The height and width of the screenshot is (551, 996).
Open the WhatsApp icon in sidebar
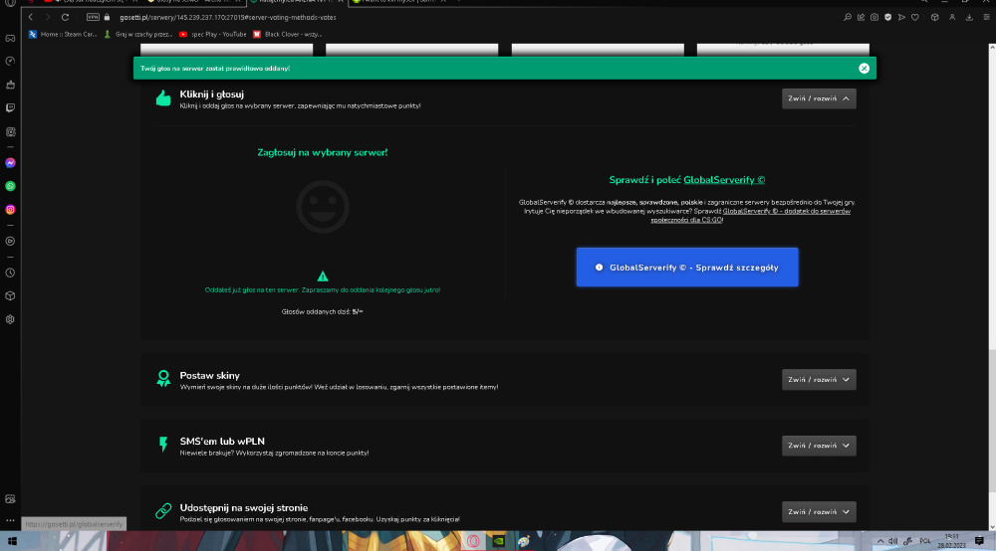pos(10,186)
